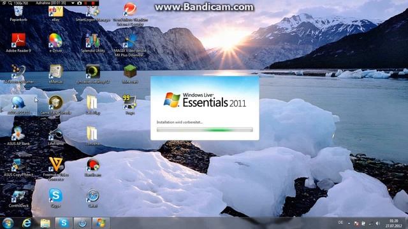The width and height of the screenshot is (408, 229).
Task: Click the Bandicam search magnifier icon
Action: (10, 3)
